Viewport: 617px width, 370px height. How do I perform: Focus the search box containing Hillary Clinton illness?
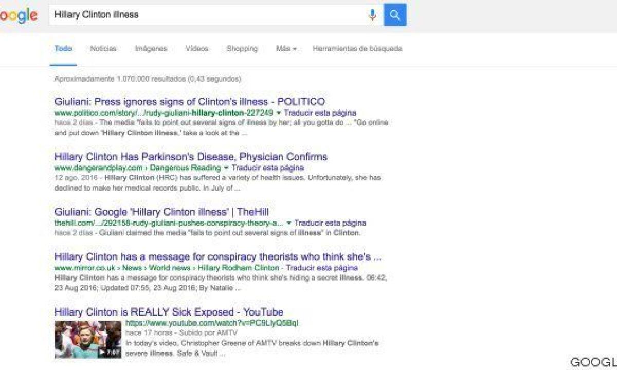coord(216,15)
